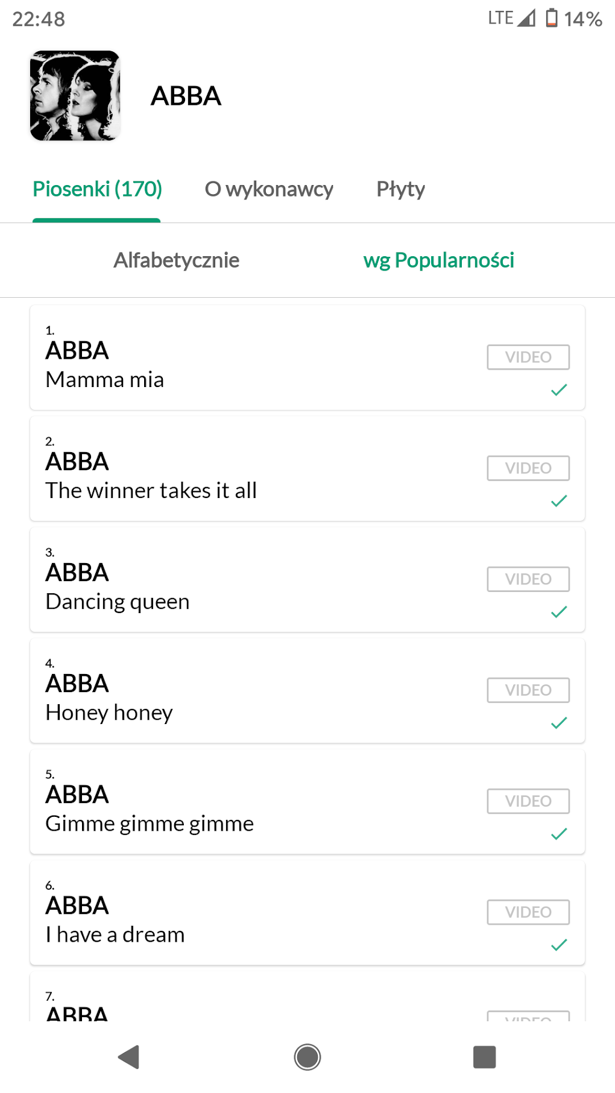Select wg Popularności sorting
615x1093 pixels.
pyautogui.click(x=438, y=260)
